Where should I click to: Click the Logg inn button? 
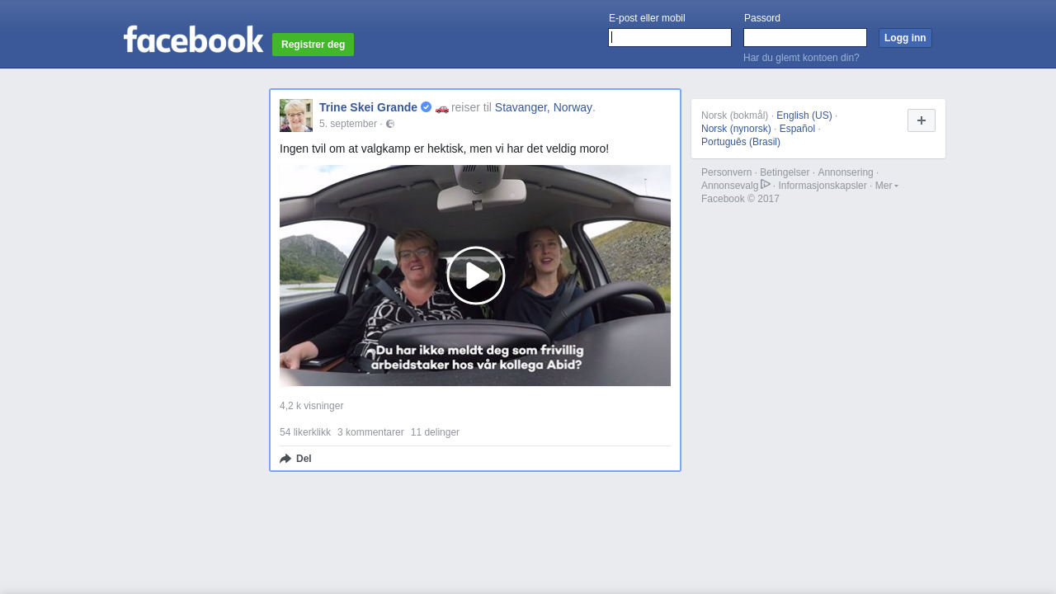point(905,38)
